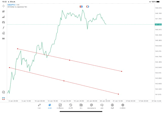Open the การตั้งค่า settings tab
The height and width of the screenshot is (113, 162).
click(x=123, y=106)
